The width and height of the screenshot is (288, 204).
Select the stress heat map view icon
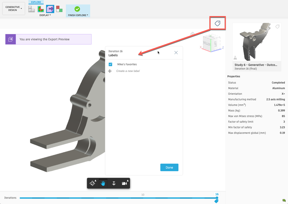[41, 9]
